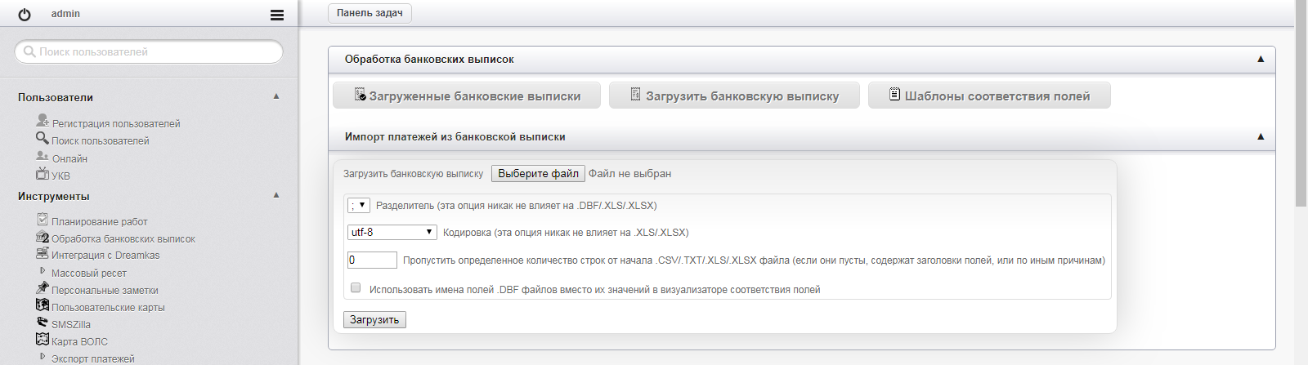Click the user registration icon
1308x365 pixels.
click(43, 121)
